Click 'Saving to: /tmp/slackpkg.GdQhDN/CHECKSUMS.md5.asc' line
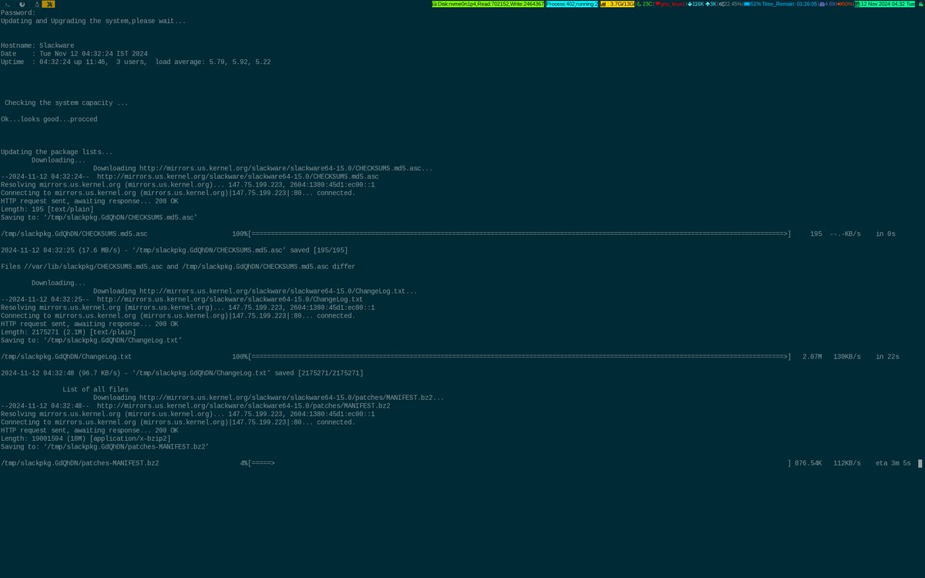Viewport: 925px width, 578px height. pos(99,217)
